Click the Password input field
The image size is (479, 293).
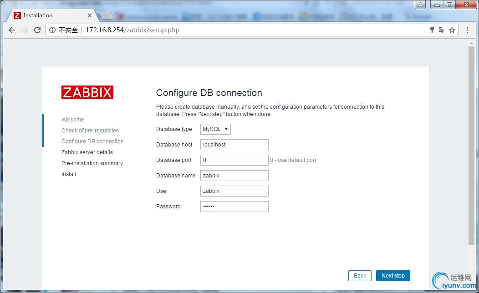click(234, 206)
